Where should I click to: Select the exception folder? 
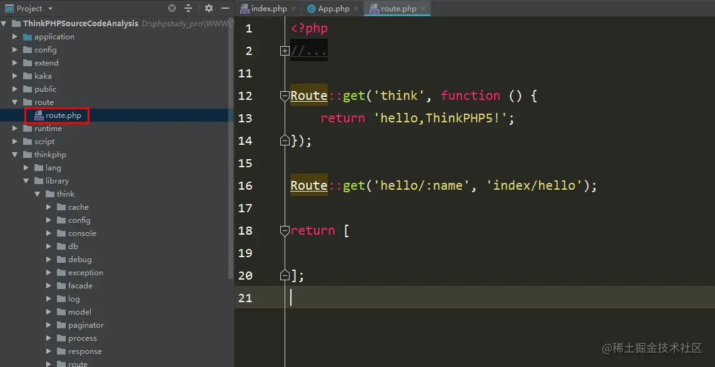tap(80, 273)
